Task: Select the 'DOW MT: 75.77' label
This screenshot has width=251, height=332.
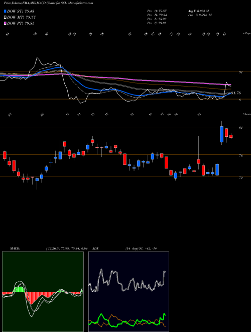Action: tap(21, 18)
